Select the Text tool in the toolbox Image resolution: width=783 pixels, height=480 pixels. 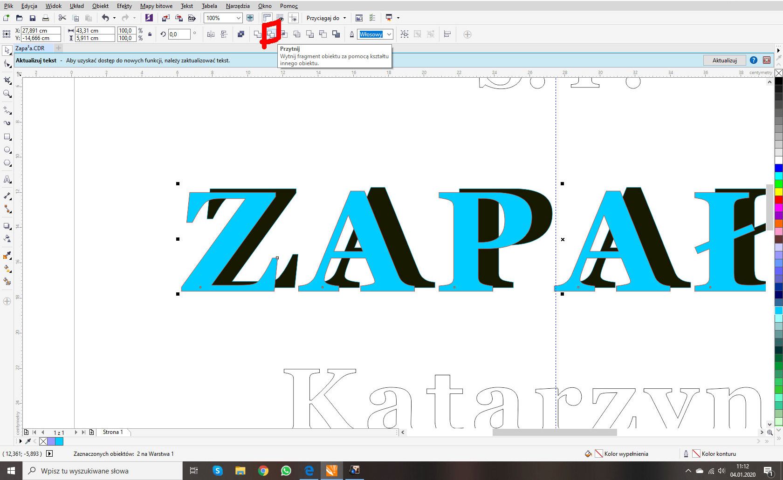tap(7, 180)
